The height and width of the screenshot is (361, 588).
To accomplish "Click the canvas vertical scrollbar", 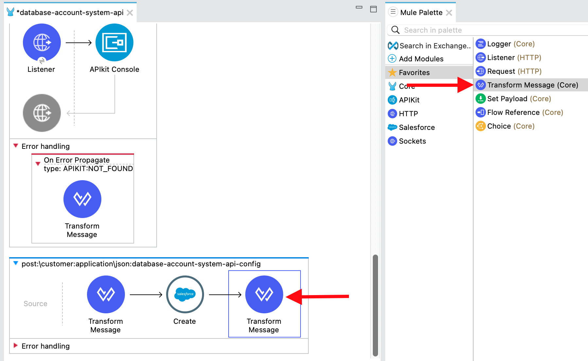I will click(375, 305).
